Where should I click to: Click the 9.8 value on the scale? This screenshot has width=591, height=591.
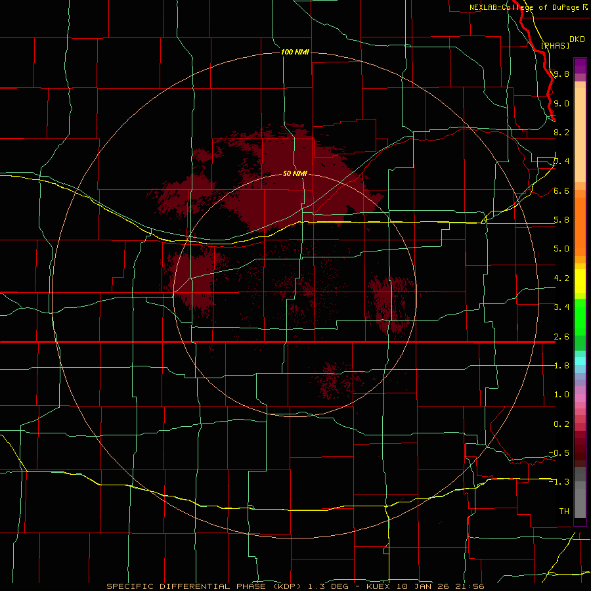coord(561,74)
